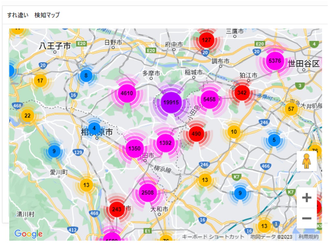Open the blue 5 cluster marker

(x=274, y=140)
